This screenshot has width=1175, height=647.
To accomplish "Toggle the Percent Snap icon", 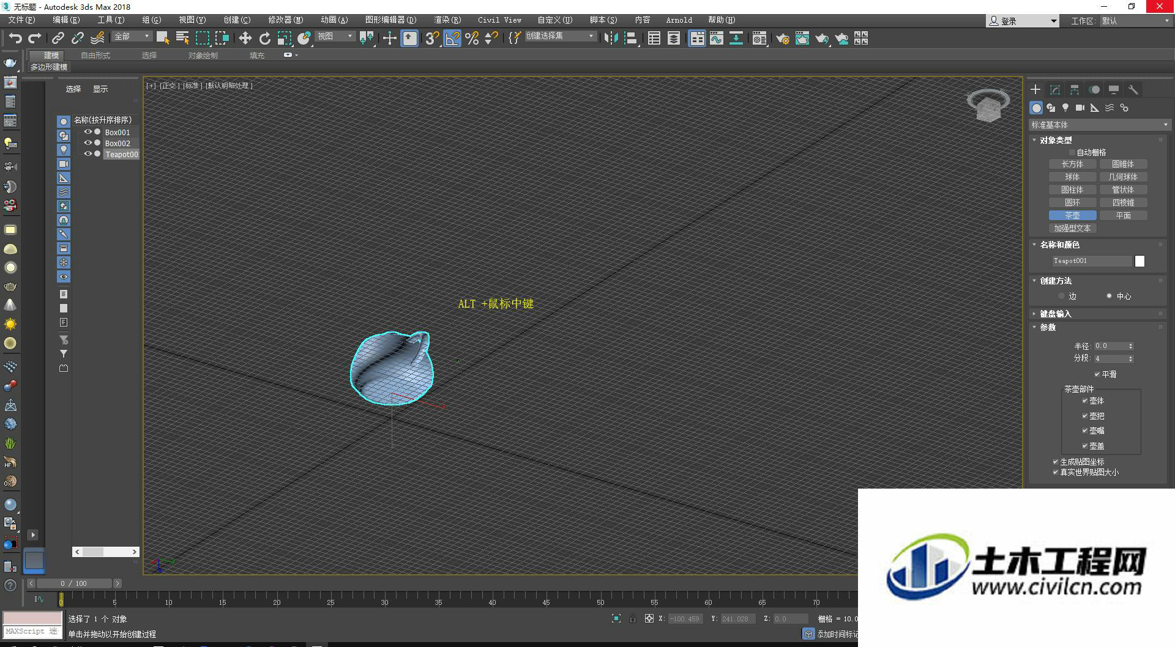I will pyautogui.click(x=472, y=39).
